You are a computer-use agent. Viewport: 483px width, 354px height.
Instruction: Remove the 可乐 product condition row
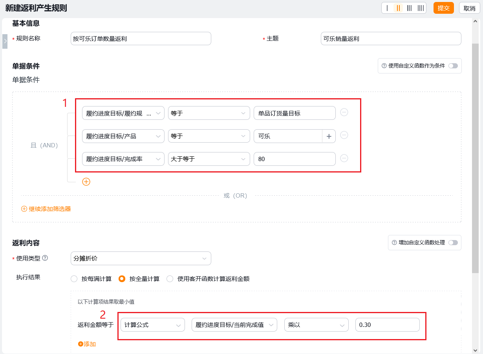click(344, 136)
